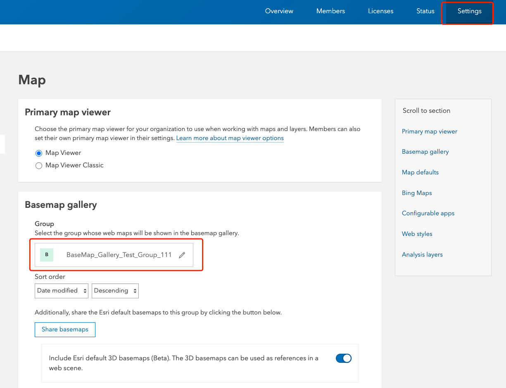Jump to Primary map viewer section

(x=429, y=131)
